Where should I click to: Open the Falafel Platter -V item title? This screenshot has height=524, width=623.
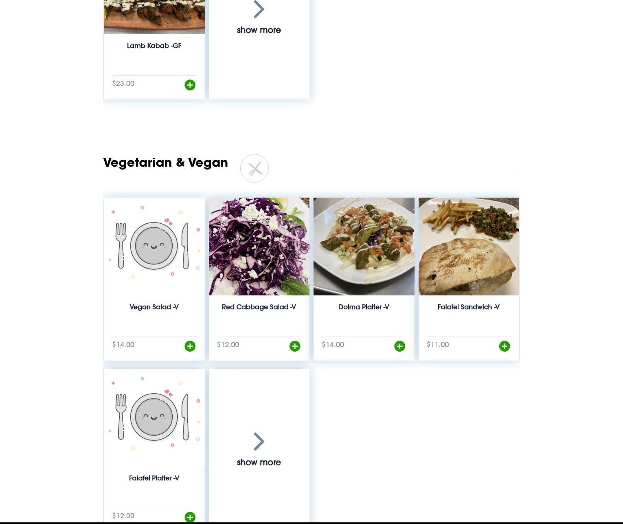coord(154,478)
